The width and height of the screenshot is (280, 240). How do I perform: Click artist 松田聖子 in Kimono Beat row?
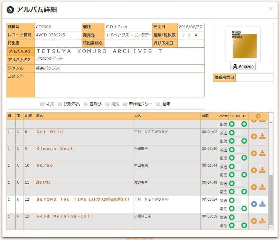[x=141, y=148]
